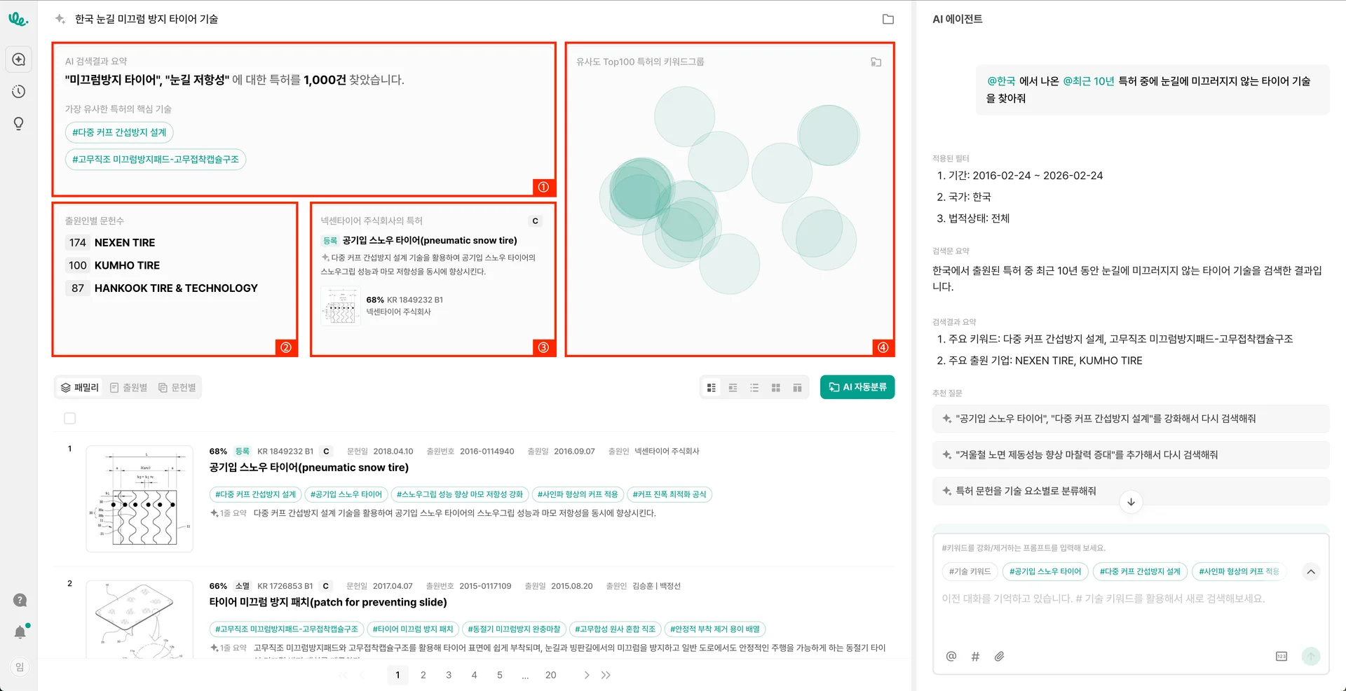
Task: Open the first result's patent drawing thumbnail
Action: (x=140, y=499)
